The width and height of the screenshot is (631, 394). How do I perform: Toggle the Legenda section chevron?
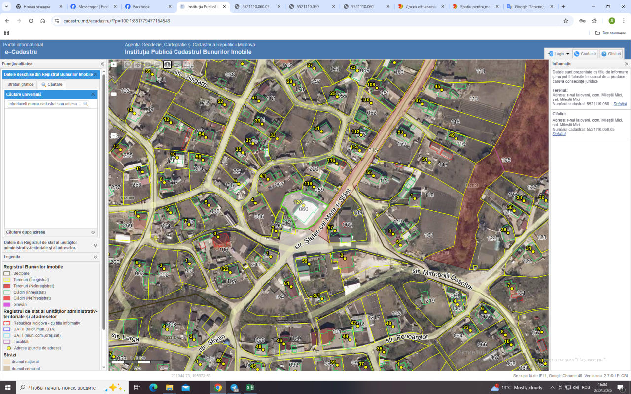pos(95,257)
